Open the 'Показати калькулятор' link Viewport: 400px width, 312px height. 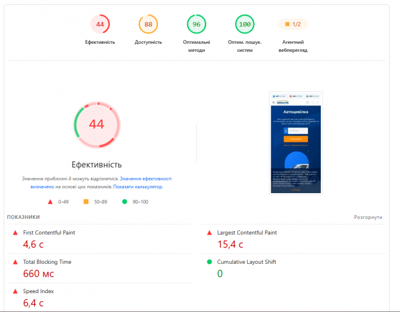point(138,186)
